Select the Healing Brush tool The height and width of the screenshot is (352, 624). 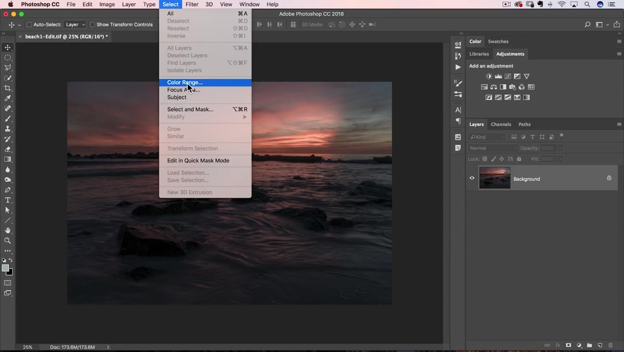click(x=8, y=108)
